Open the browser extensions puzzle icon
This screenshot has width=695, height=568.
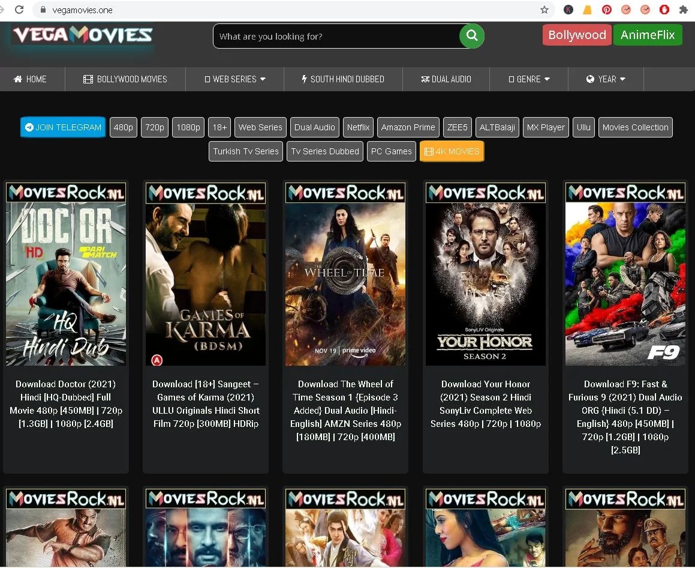pyautogui.click(x=684, y=10)
